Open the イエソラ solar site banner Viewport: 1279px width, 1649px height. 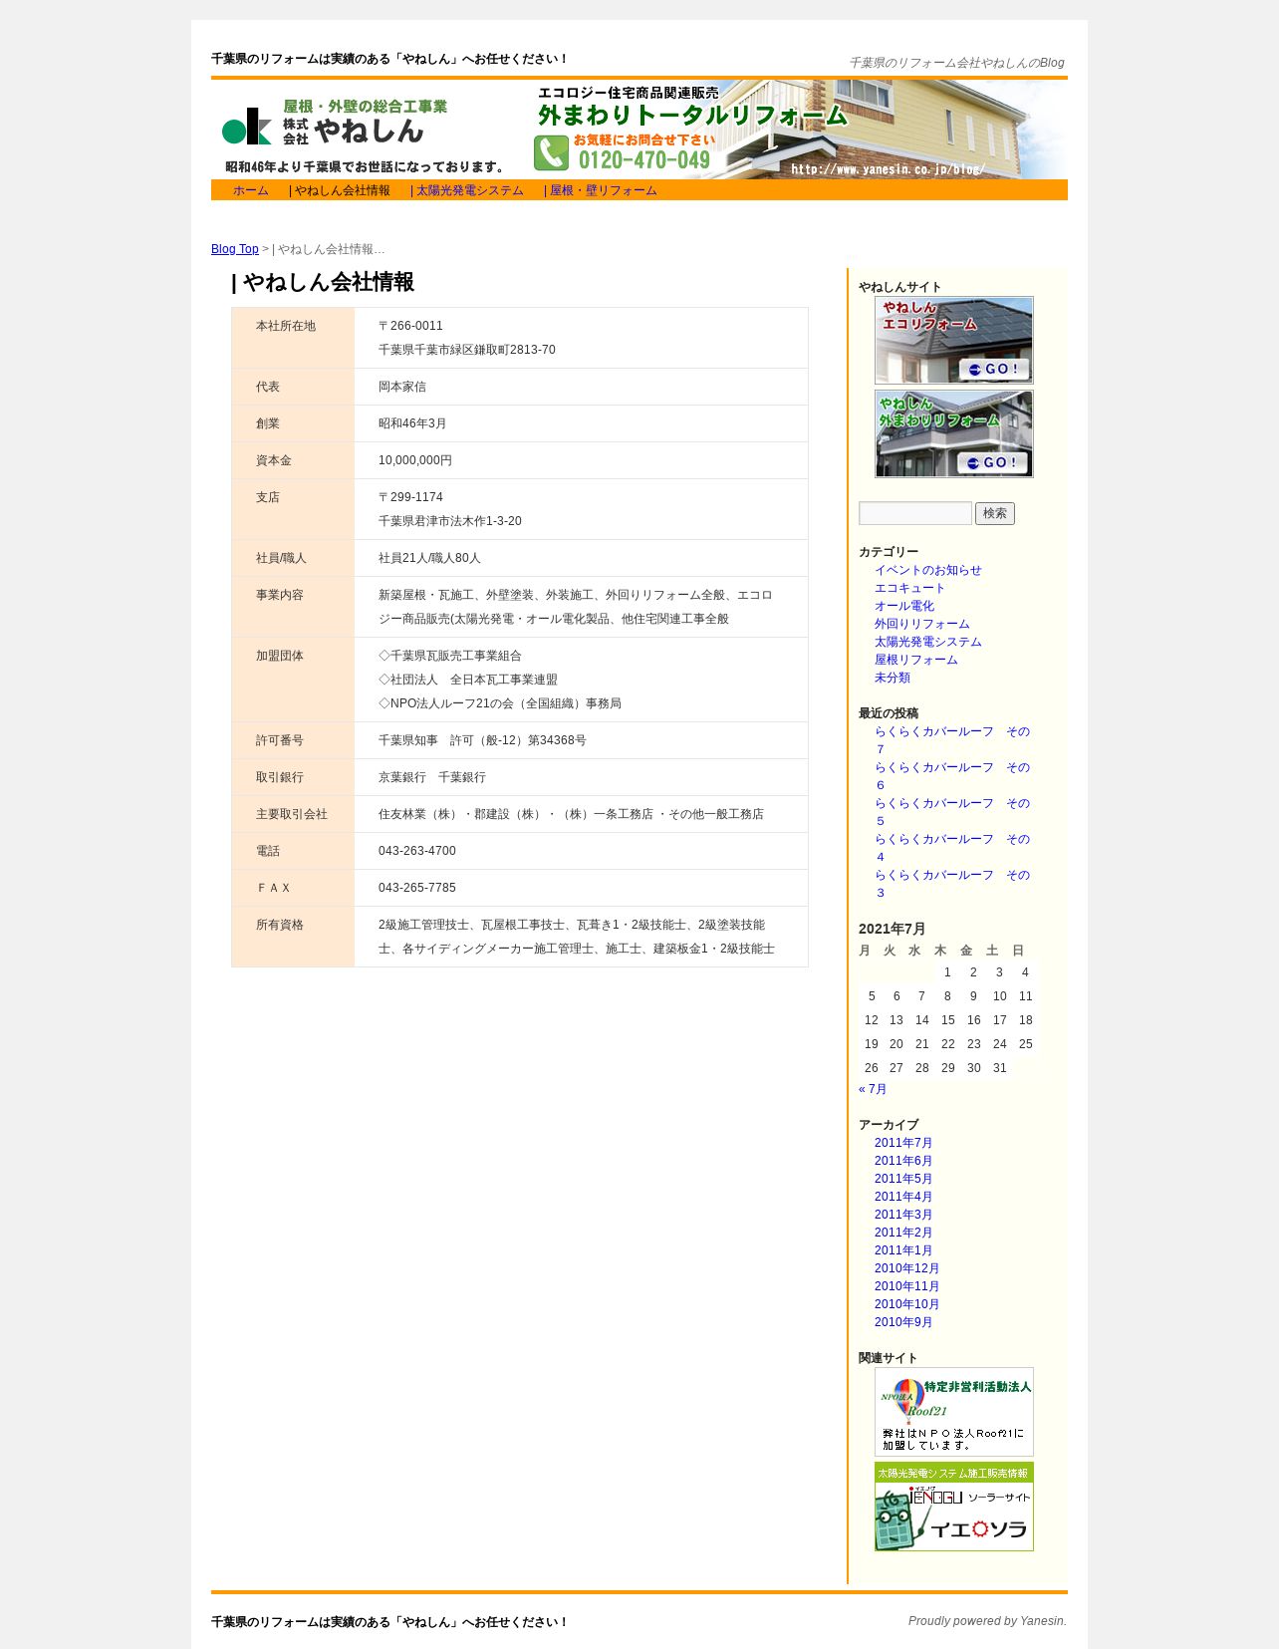(954, 1507)
